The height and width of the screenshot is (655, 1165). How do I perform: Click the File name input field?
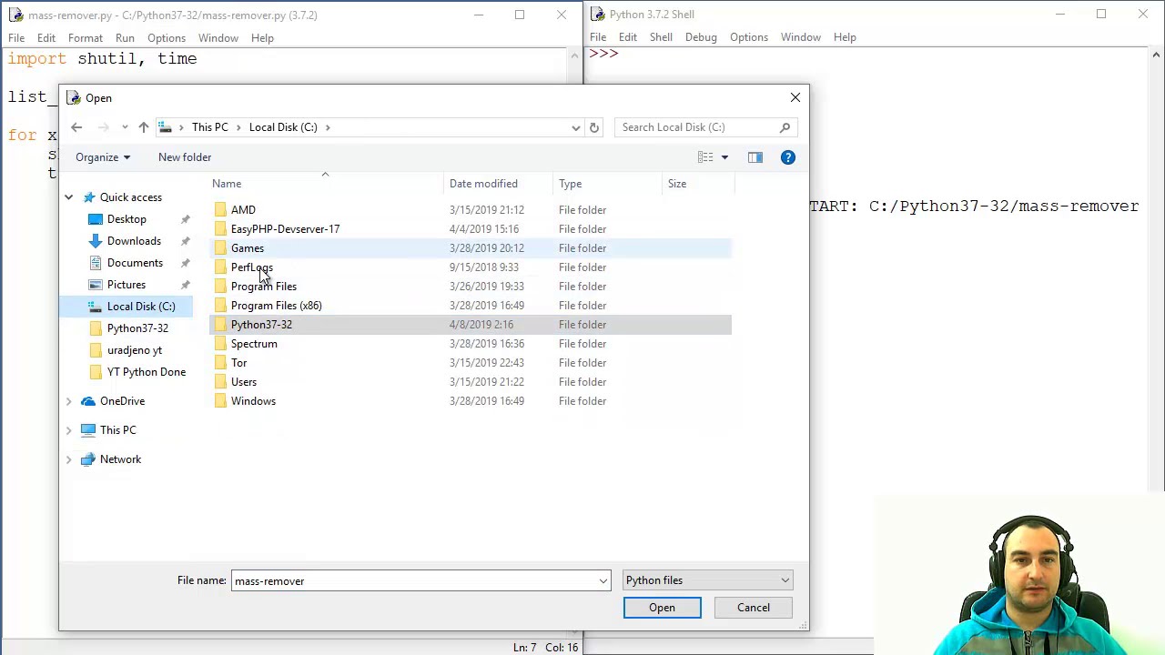(x=413, y=581)
